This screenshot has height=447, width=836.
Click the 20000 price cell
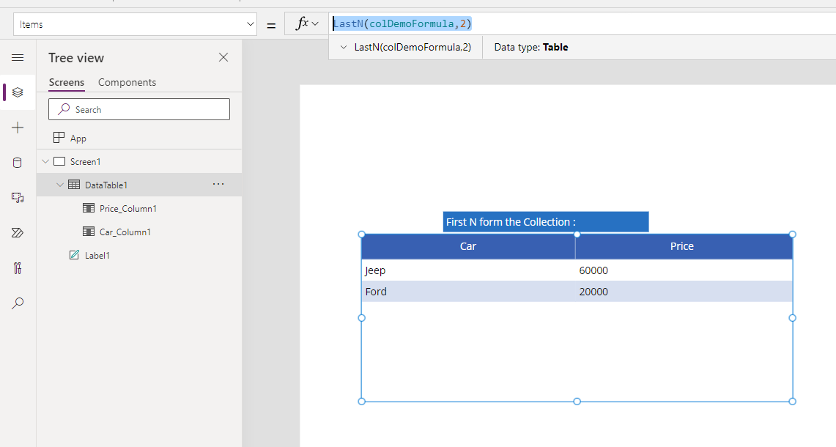pos(684,291)
